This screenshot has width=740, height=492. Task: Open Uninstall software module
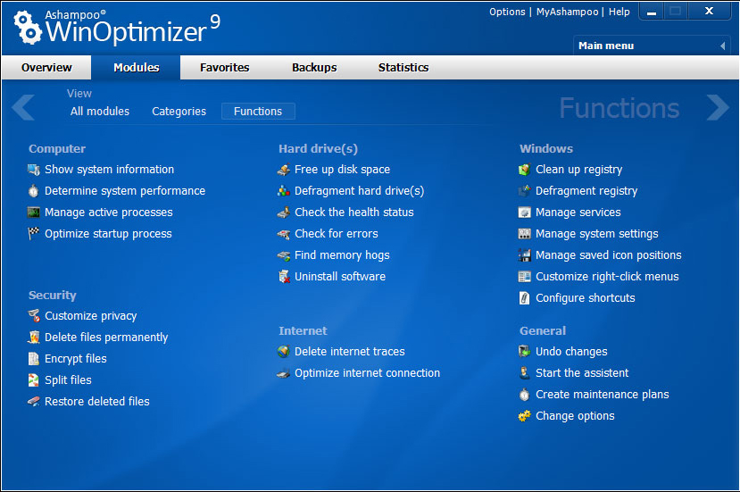(339, 277)
